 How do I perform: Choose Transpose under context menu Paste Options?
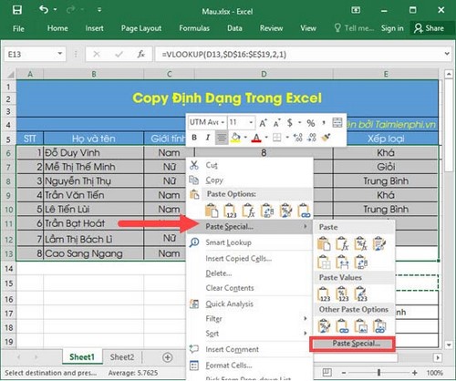click(x=267, y=211)
